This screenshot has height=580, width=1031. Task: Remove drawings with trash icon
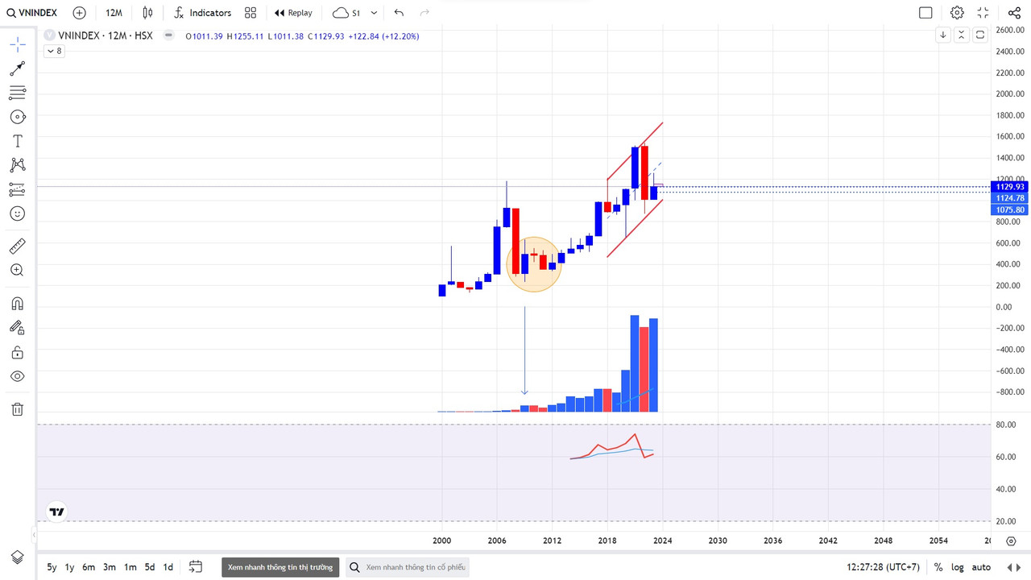coord(17,409)
